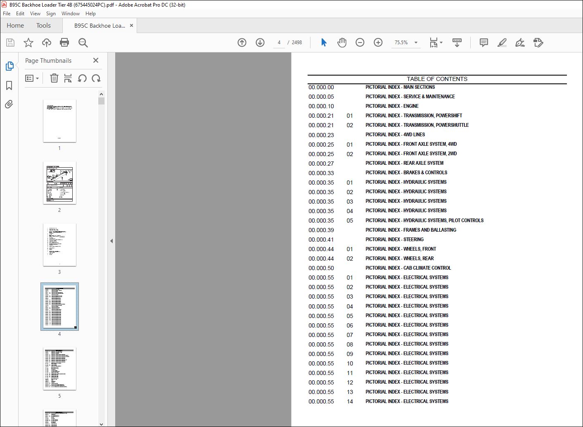Open the zoom level dropdown arrow
583x427 pixels.
416,43
